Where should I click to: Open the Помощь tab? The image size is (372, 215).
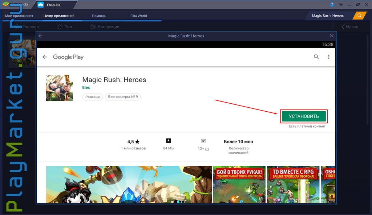99,16
